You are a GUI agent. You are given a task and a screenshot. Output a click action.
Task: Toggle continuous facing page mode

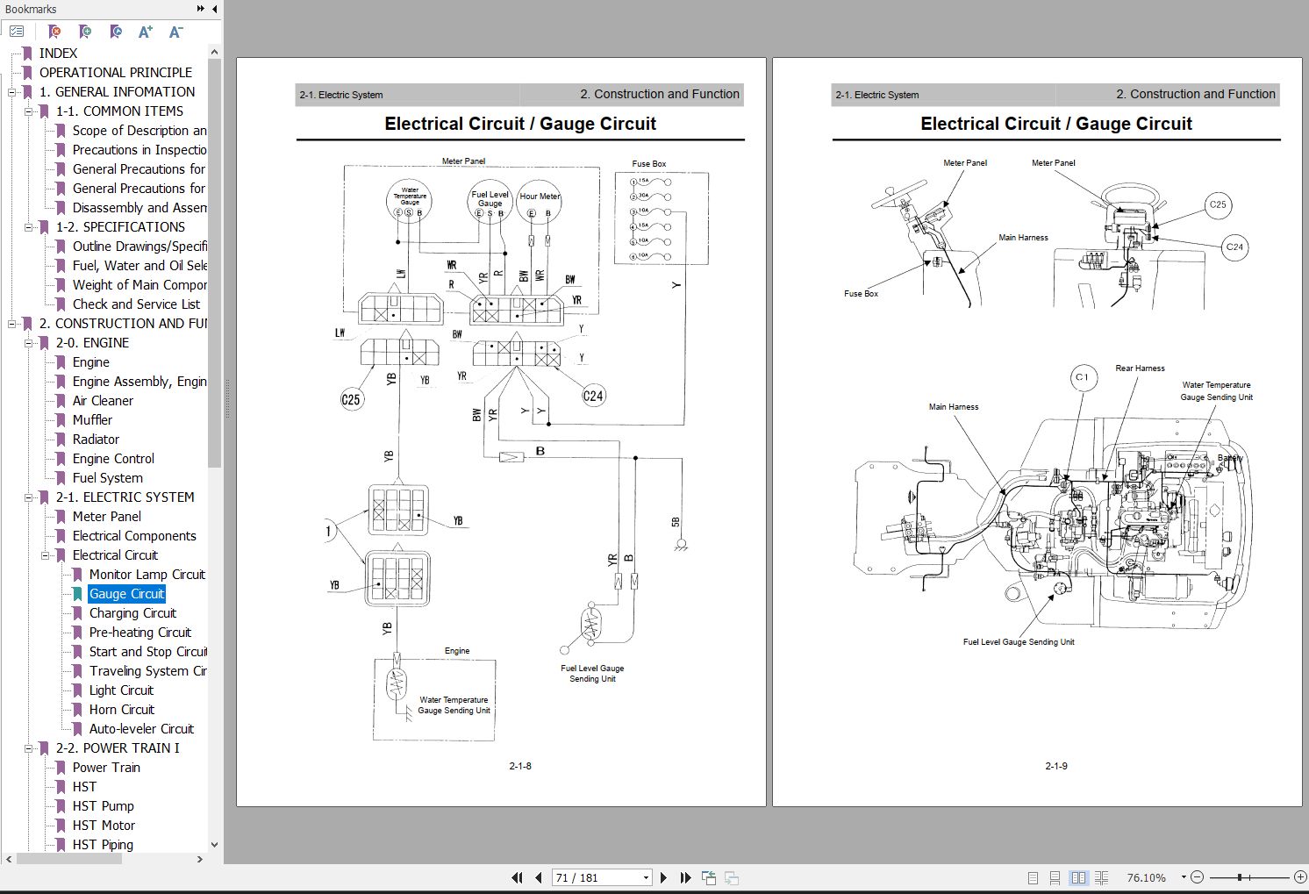pyautogui.click(x=1101, y=877)
